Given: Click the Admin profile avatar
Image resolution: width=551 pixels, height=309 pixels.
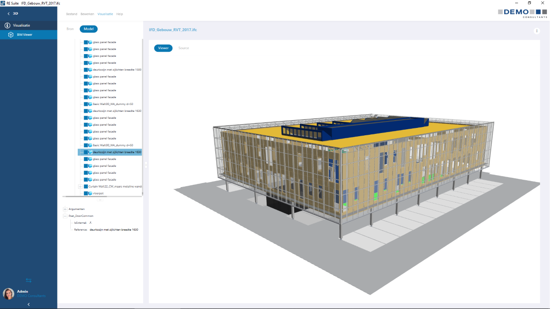Looking at the screenshot, I should click(8, 294).
